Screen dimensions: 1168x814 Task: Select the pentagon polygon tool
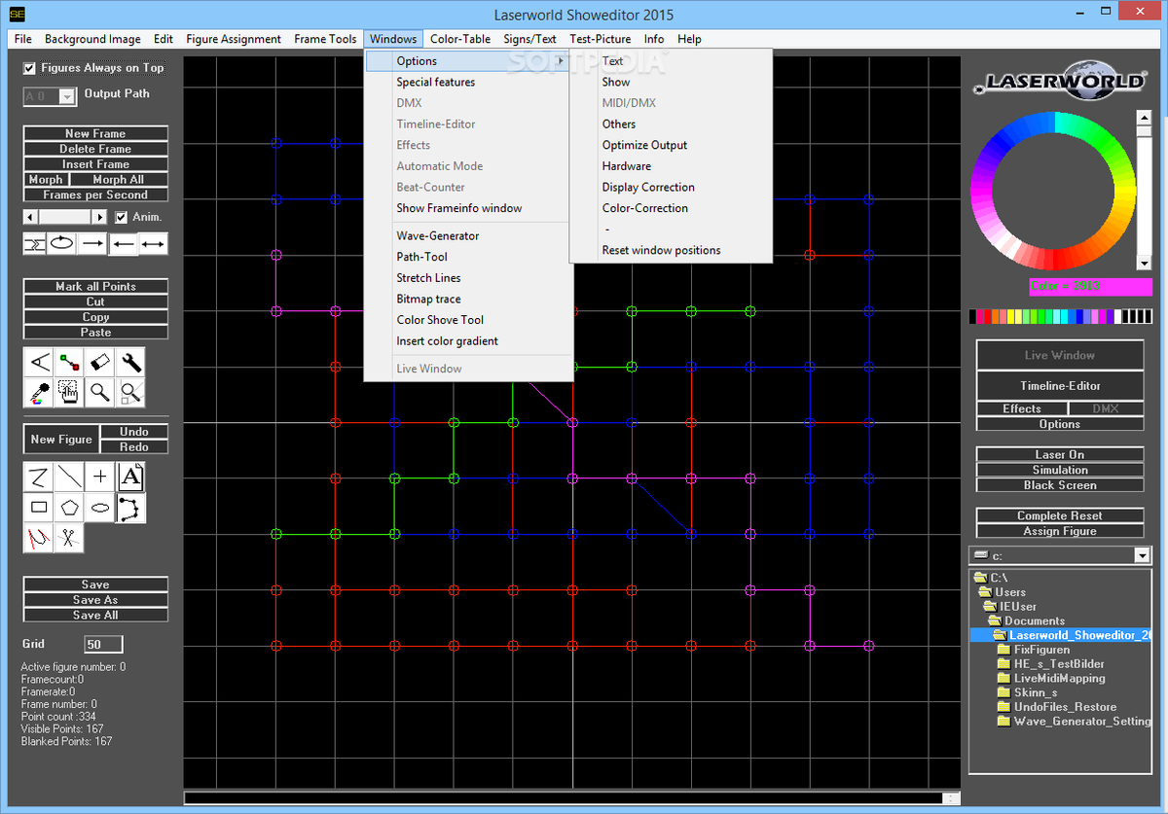[69, 508]
